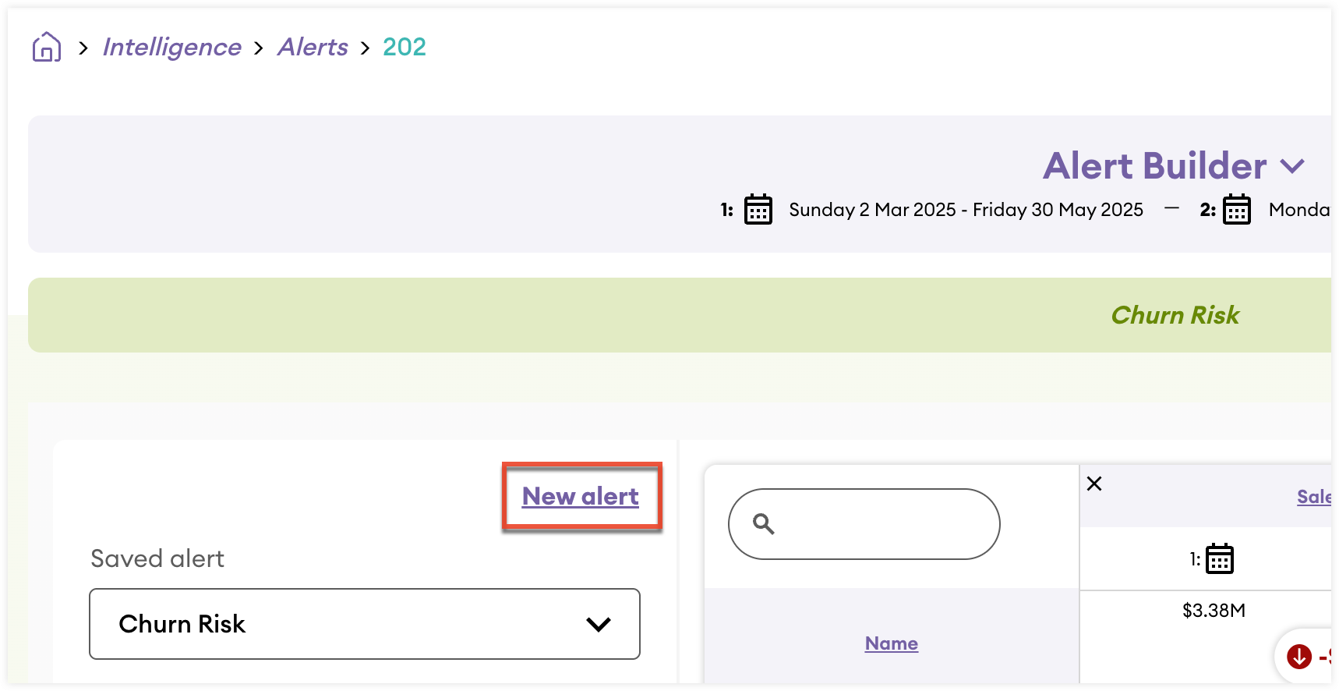Click the magnifying glass search icon
Screen dimensions: 1339x691
(x=763, y=524)
